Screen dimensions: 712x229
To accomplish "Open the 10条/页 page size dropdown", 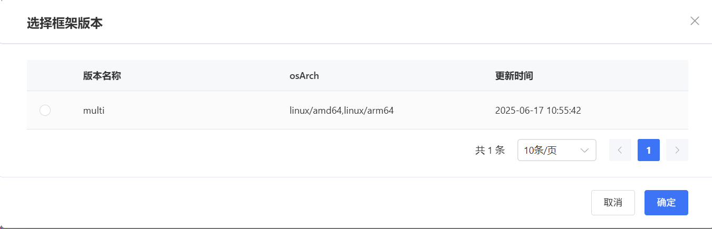I will click(551, 150).
